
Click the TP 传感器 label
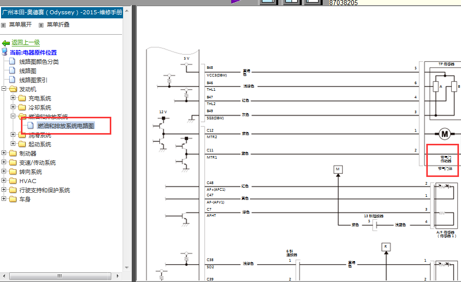[x=446, y=64]
